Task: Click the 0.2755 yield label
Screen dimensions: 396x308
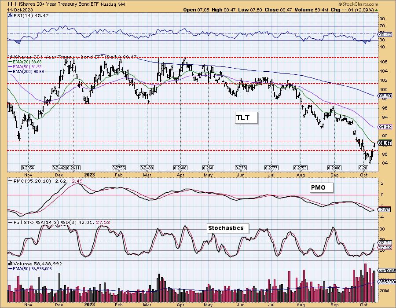Action: point(119,168)
